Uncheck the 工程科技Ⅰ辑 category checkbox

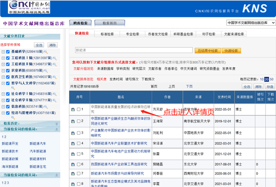click(x=8, y=58)
